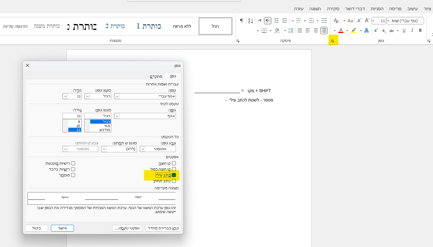Viewport: 433px width, 247px height.
Task: Justify the paragraph
Action: pos(300,30)
